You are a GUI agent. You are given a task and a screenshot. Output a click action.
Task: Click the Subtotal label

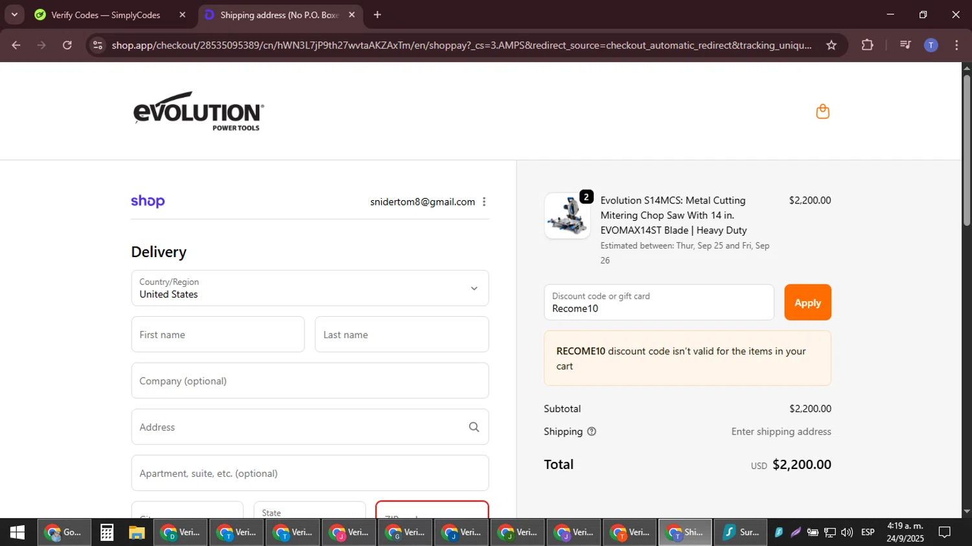point(562,409)
